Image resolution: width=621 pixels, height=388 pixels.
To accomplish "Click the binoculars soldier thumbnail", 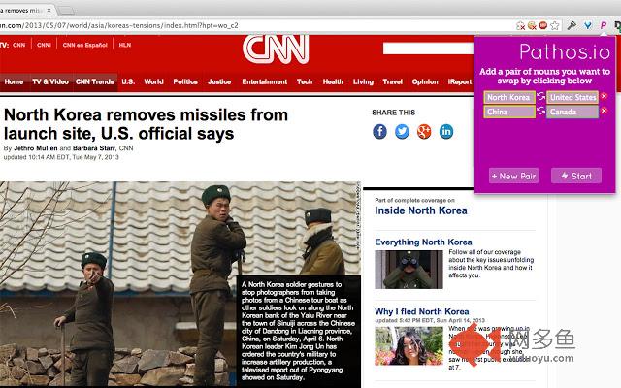I will (409, 270).
